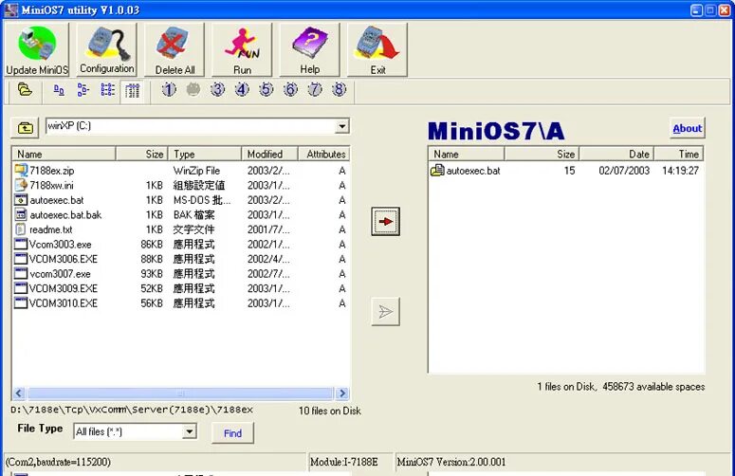Select 7188ex.zip in the file list
735x476 pixels.
[51, 171]
